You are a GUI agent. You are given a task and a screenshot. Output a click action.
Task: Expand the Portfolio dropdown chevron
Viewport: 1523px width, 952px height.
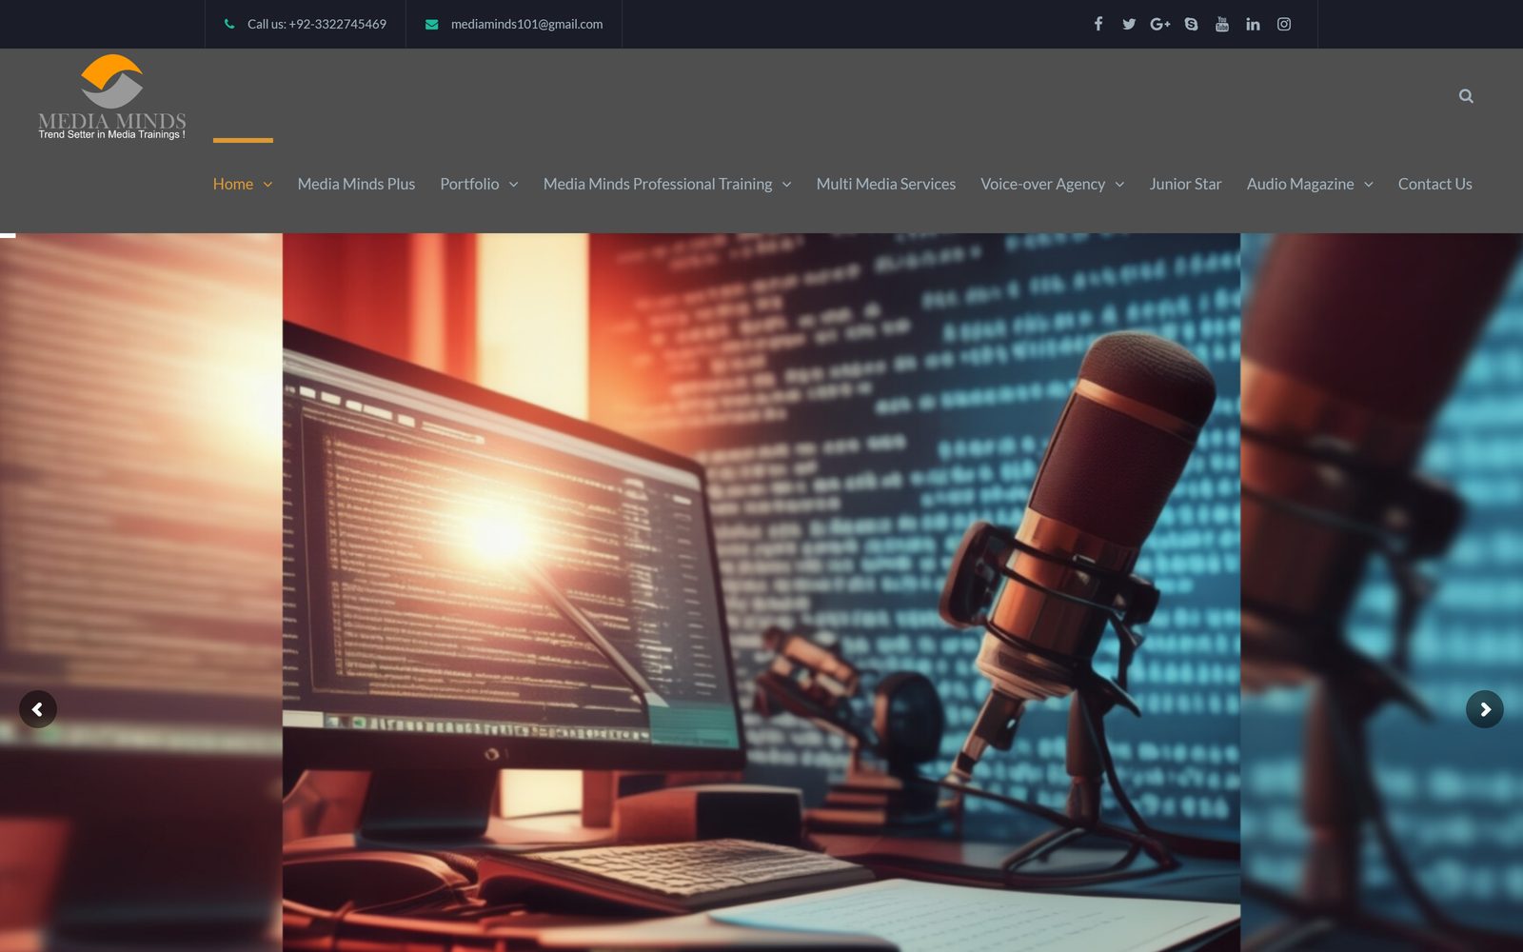514,185
